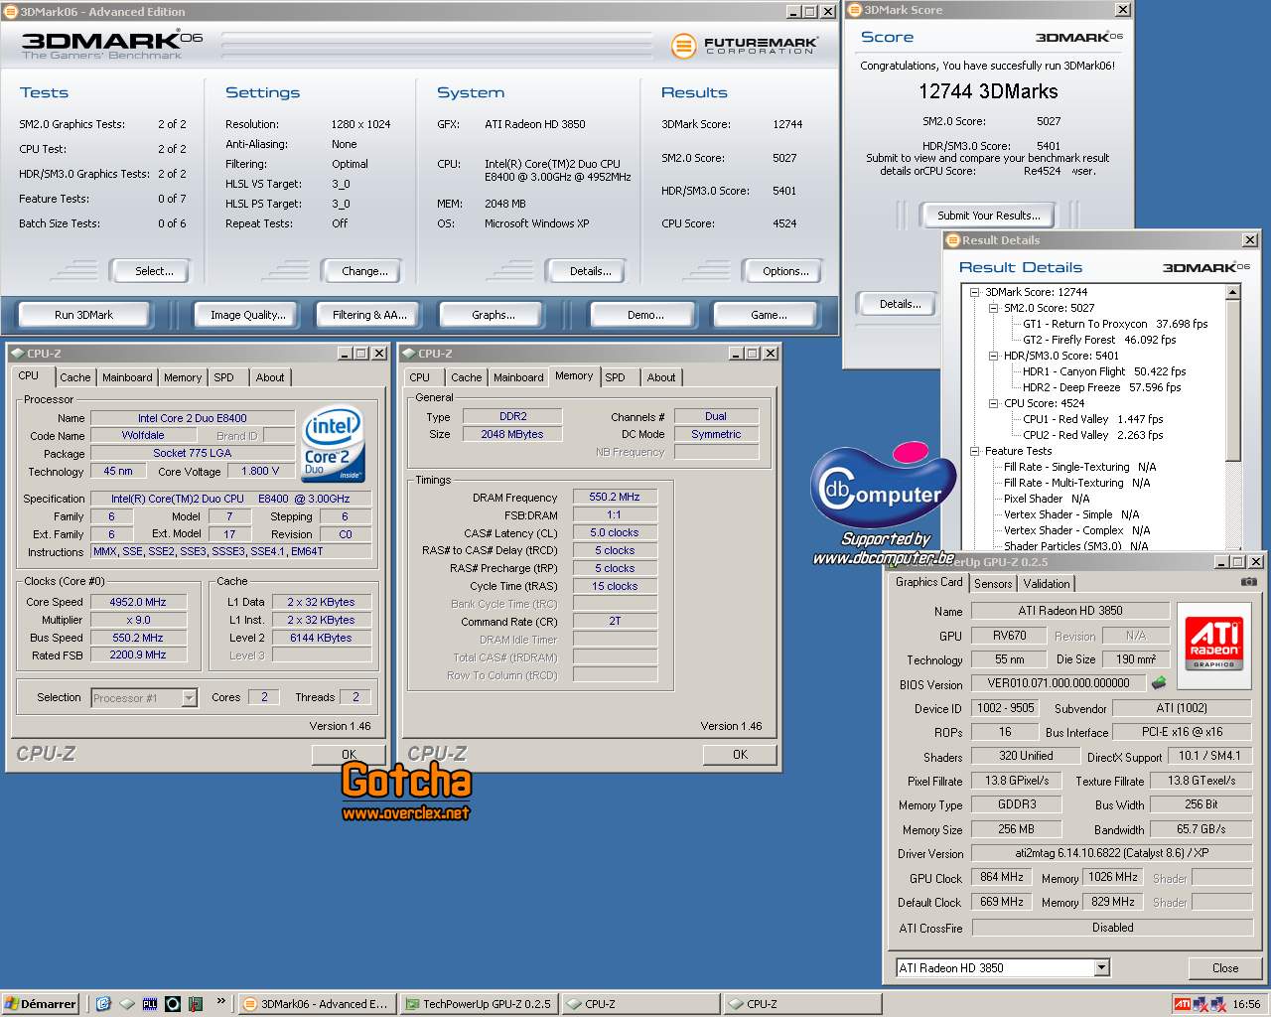
Task: Switch to the Sensors tab in GPU-Z
Action: click(993, 584)
